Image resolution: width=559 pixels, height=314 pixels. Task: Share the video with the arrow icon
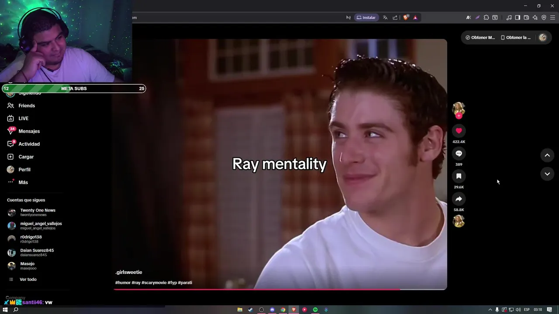[x=459, y=199]
